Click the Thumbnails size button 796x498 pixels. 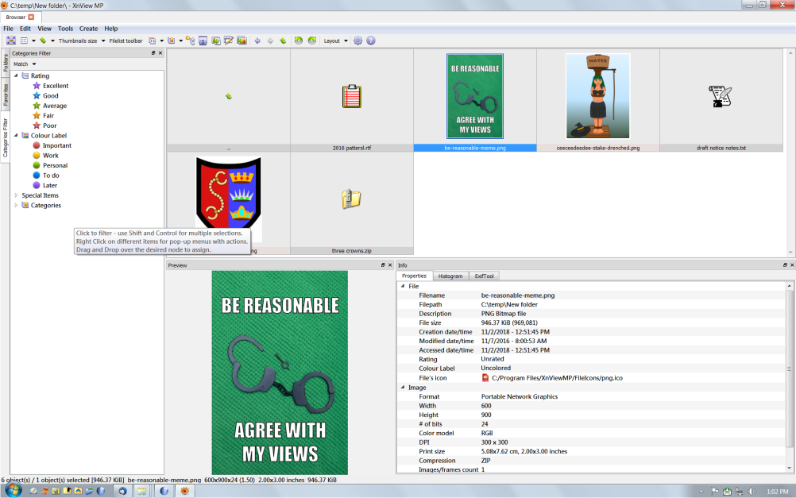click(78, 41)
